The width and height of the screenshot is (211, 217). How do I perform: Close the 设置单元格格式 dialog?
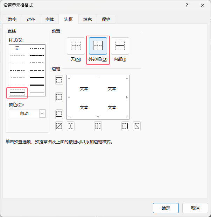point(203,5)
